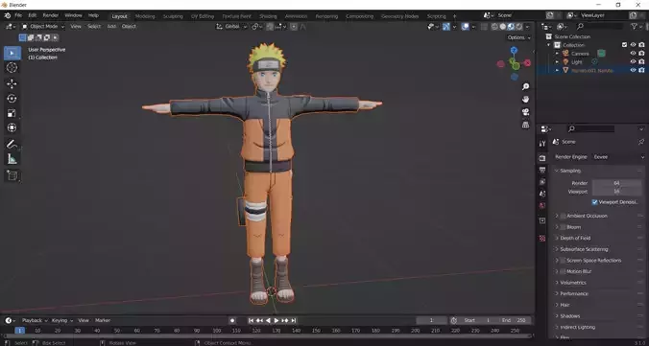Open the Global transform orientation dropdown
649x346 pixels.
(231, 27)
